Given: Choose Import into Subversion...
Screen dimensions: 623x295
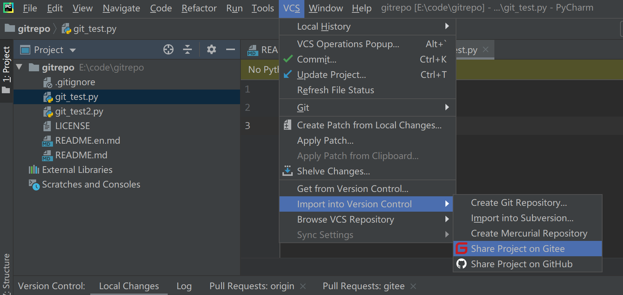Looking at the screenshot, I should pos(527,218).
